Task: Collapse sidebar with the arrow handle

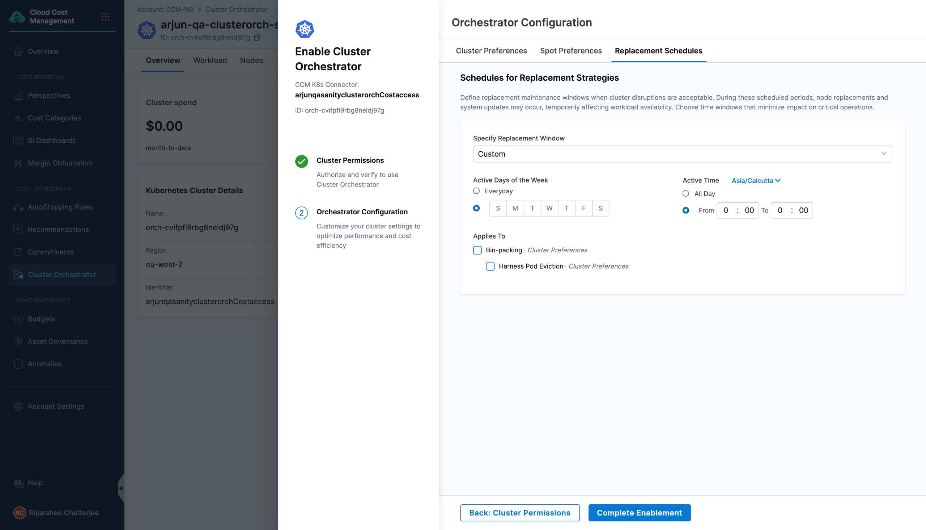Action: pos(121,488)
